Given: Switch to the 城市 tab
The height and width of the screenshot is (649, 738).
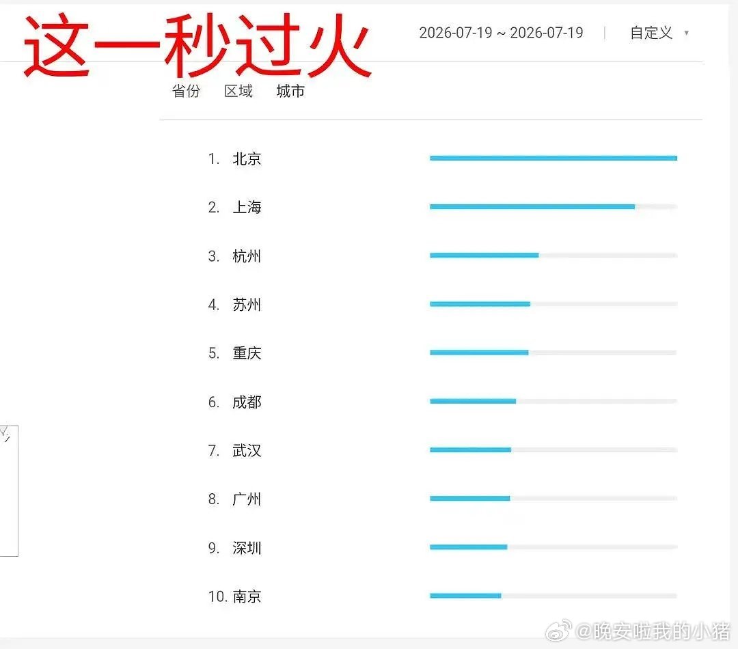Looking at the screenshot, I should pyautogui.click(x=290, y=91).
